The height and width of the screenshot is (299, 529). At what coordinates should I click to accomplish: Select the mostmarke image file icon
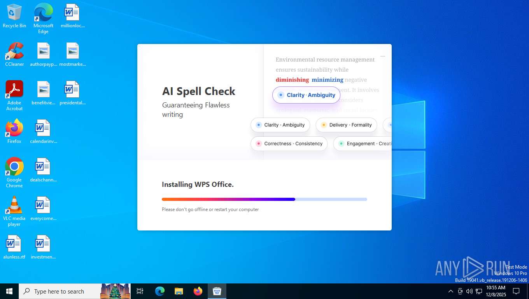pyautogui.click(x=72, y=55)
